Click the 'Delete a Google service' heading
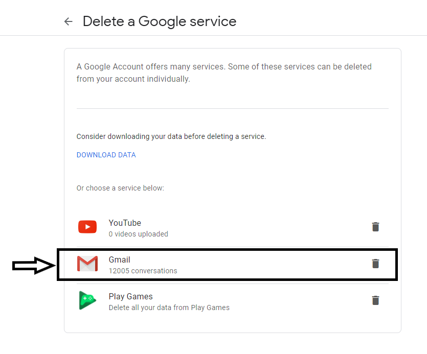The height and width of the screenshot is (354, 427). point(160,21)
